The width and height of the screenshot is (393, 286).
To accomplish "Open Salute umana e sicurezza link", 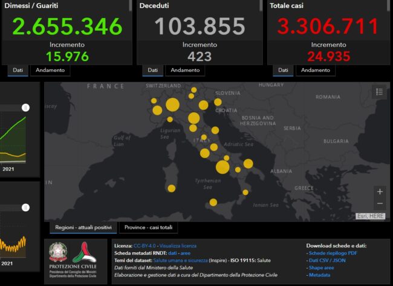I will 180,261.
